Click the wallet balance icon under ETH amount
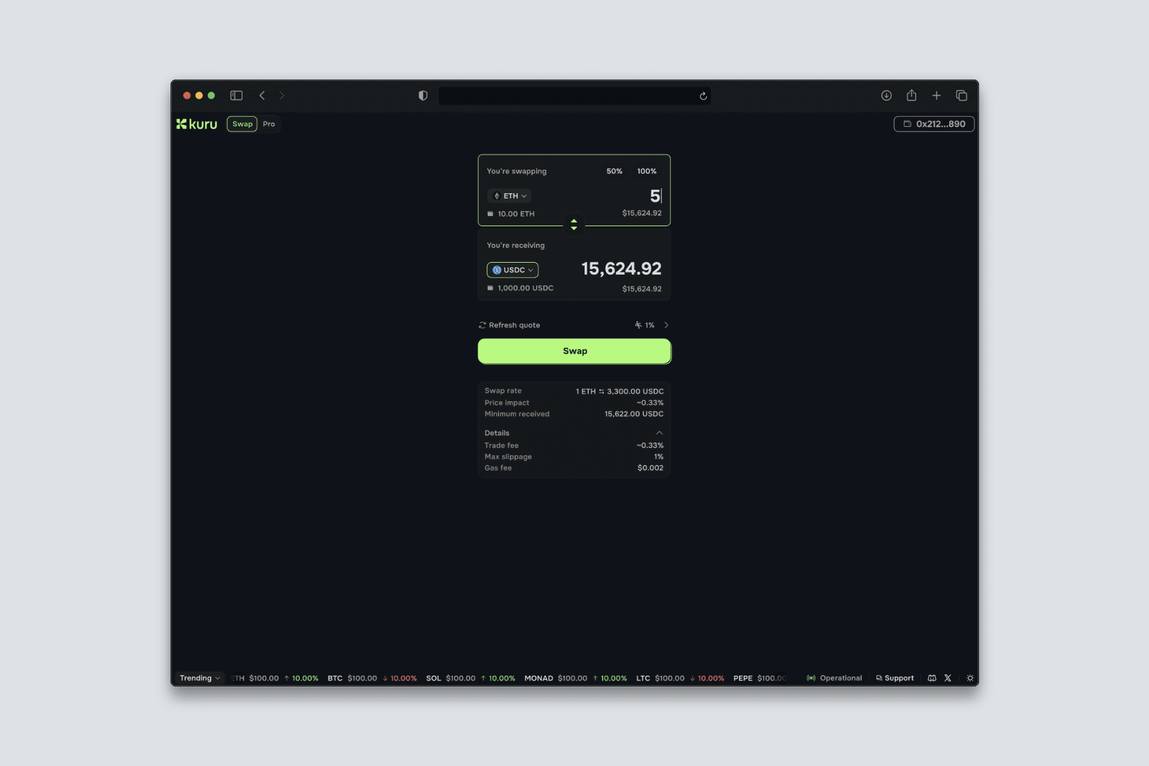 click(x=490, y=213)
